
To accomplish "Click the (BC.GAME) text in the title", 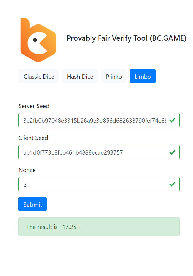I will tap(168, 38).
